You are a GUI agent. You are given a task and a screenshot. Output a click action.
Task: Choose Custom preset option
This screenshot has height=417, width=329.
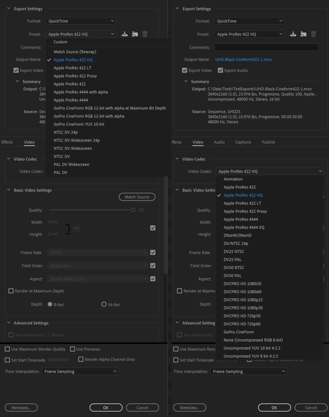pos(109,42)
